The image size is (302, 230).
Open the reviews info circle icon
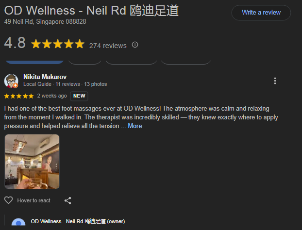[x=135, y=45]
